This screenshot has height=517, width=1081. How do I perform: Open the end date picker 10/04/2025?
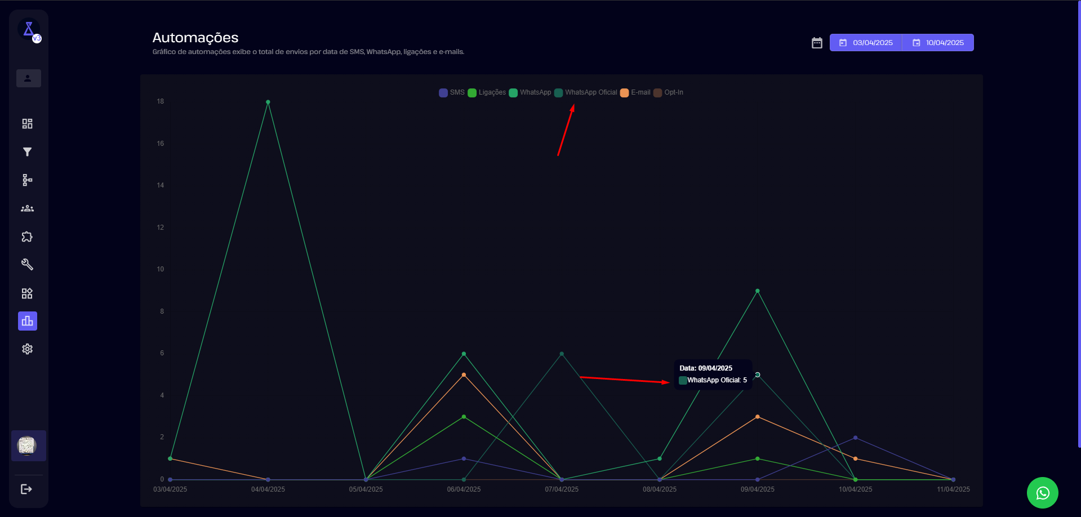[x=938, y=43]
